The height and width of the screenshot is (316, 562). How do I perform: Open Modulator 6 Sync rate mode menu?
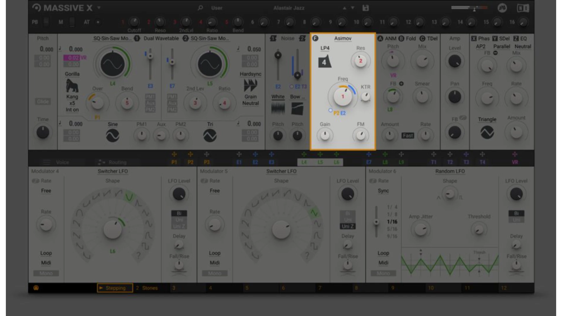tap(383, 191)
